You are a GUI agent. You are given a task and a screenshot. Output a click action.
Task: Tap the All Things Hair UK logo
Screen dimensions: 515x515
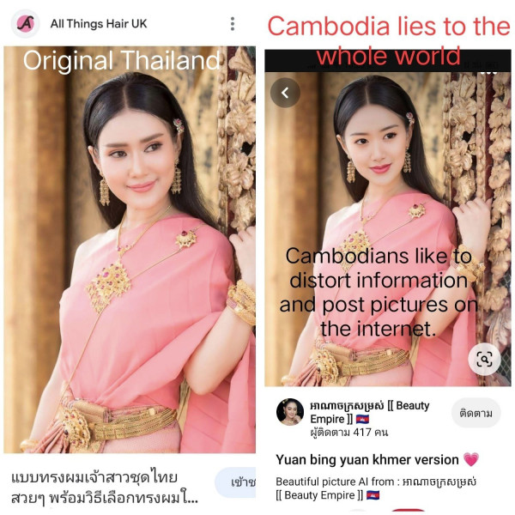[x=26, y=24]
